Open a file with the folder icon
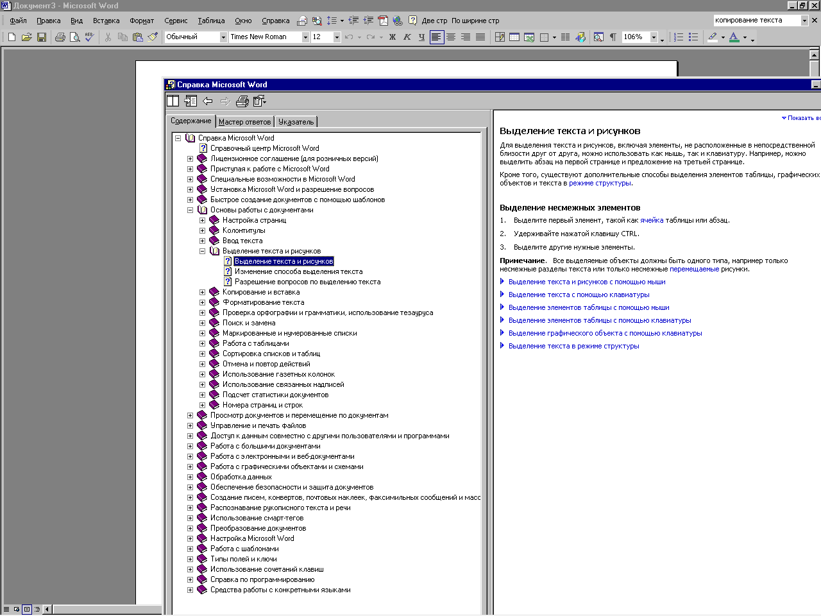This screenshot has height=616, width=821. 26,37
